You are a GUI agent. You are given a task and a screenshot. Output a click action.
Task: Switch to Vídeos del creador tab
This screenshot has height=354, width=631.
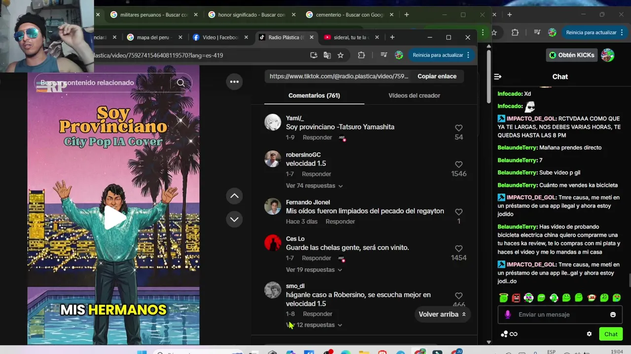pos(414,95)
